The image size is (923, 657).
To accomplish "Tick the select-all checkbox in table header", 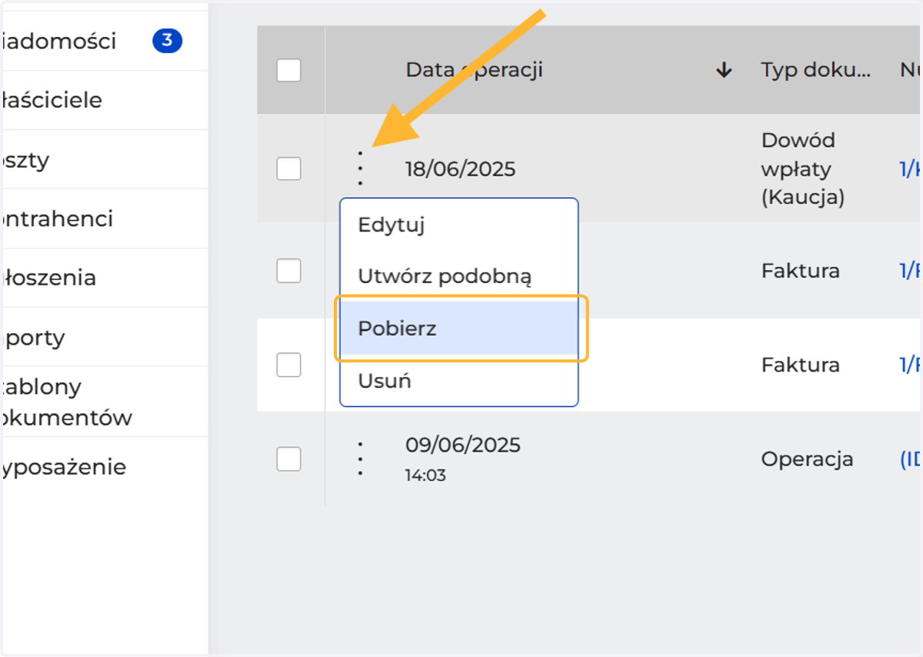I will (288, 71).
